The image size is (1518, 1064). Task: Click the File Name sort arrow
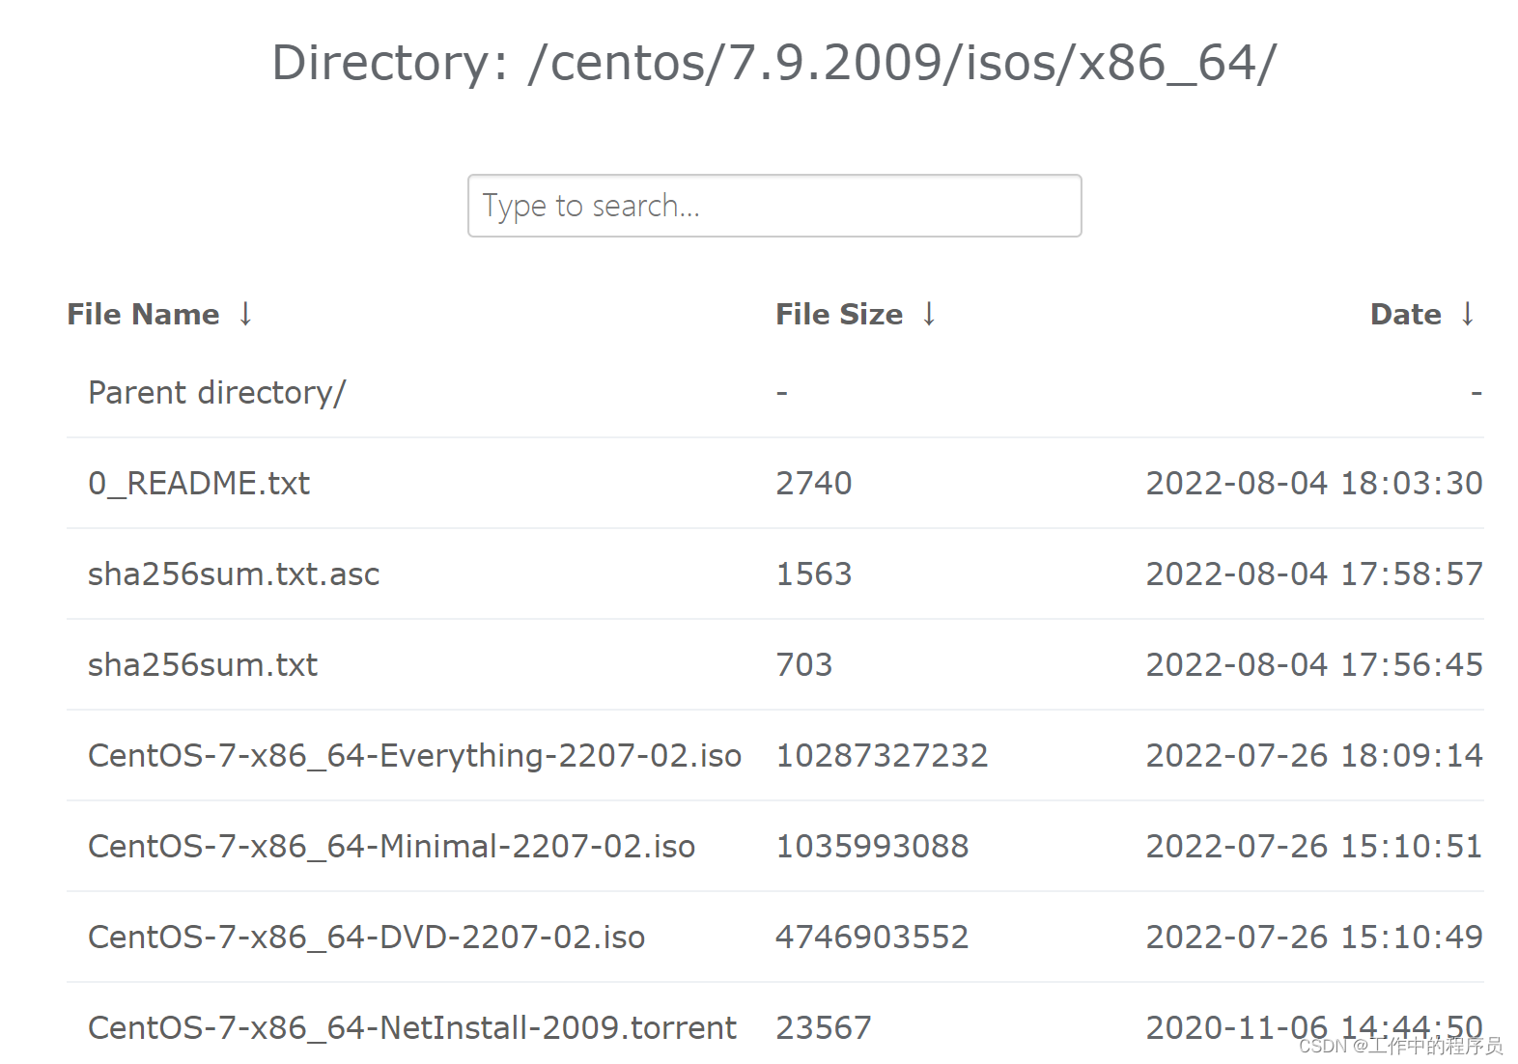click(245, 314)
